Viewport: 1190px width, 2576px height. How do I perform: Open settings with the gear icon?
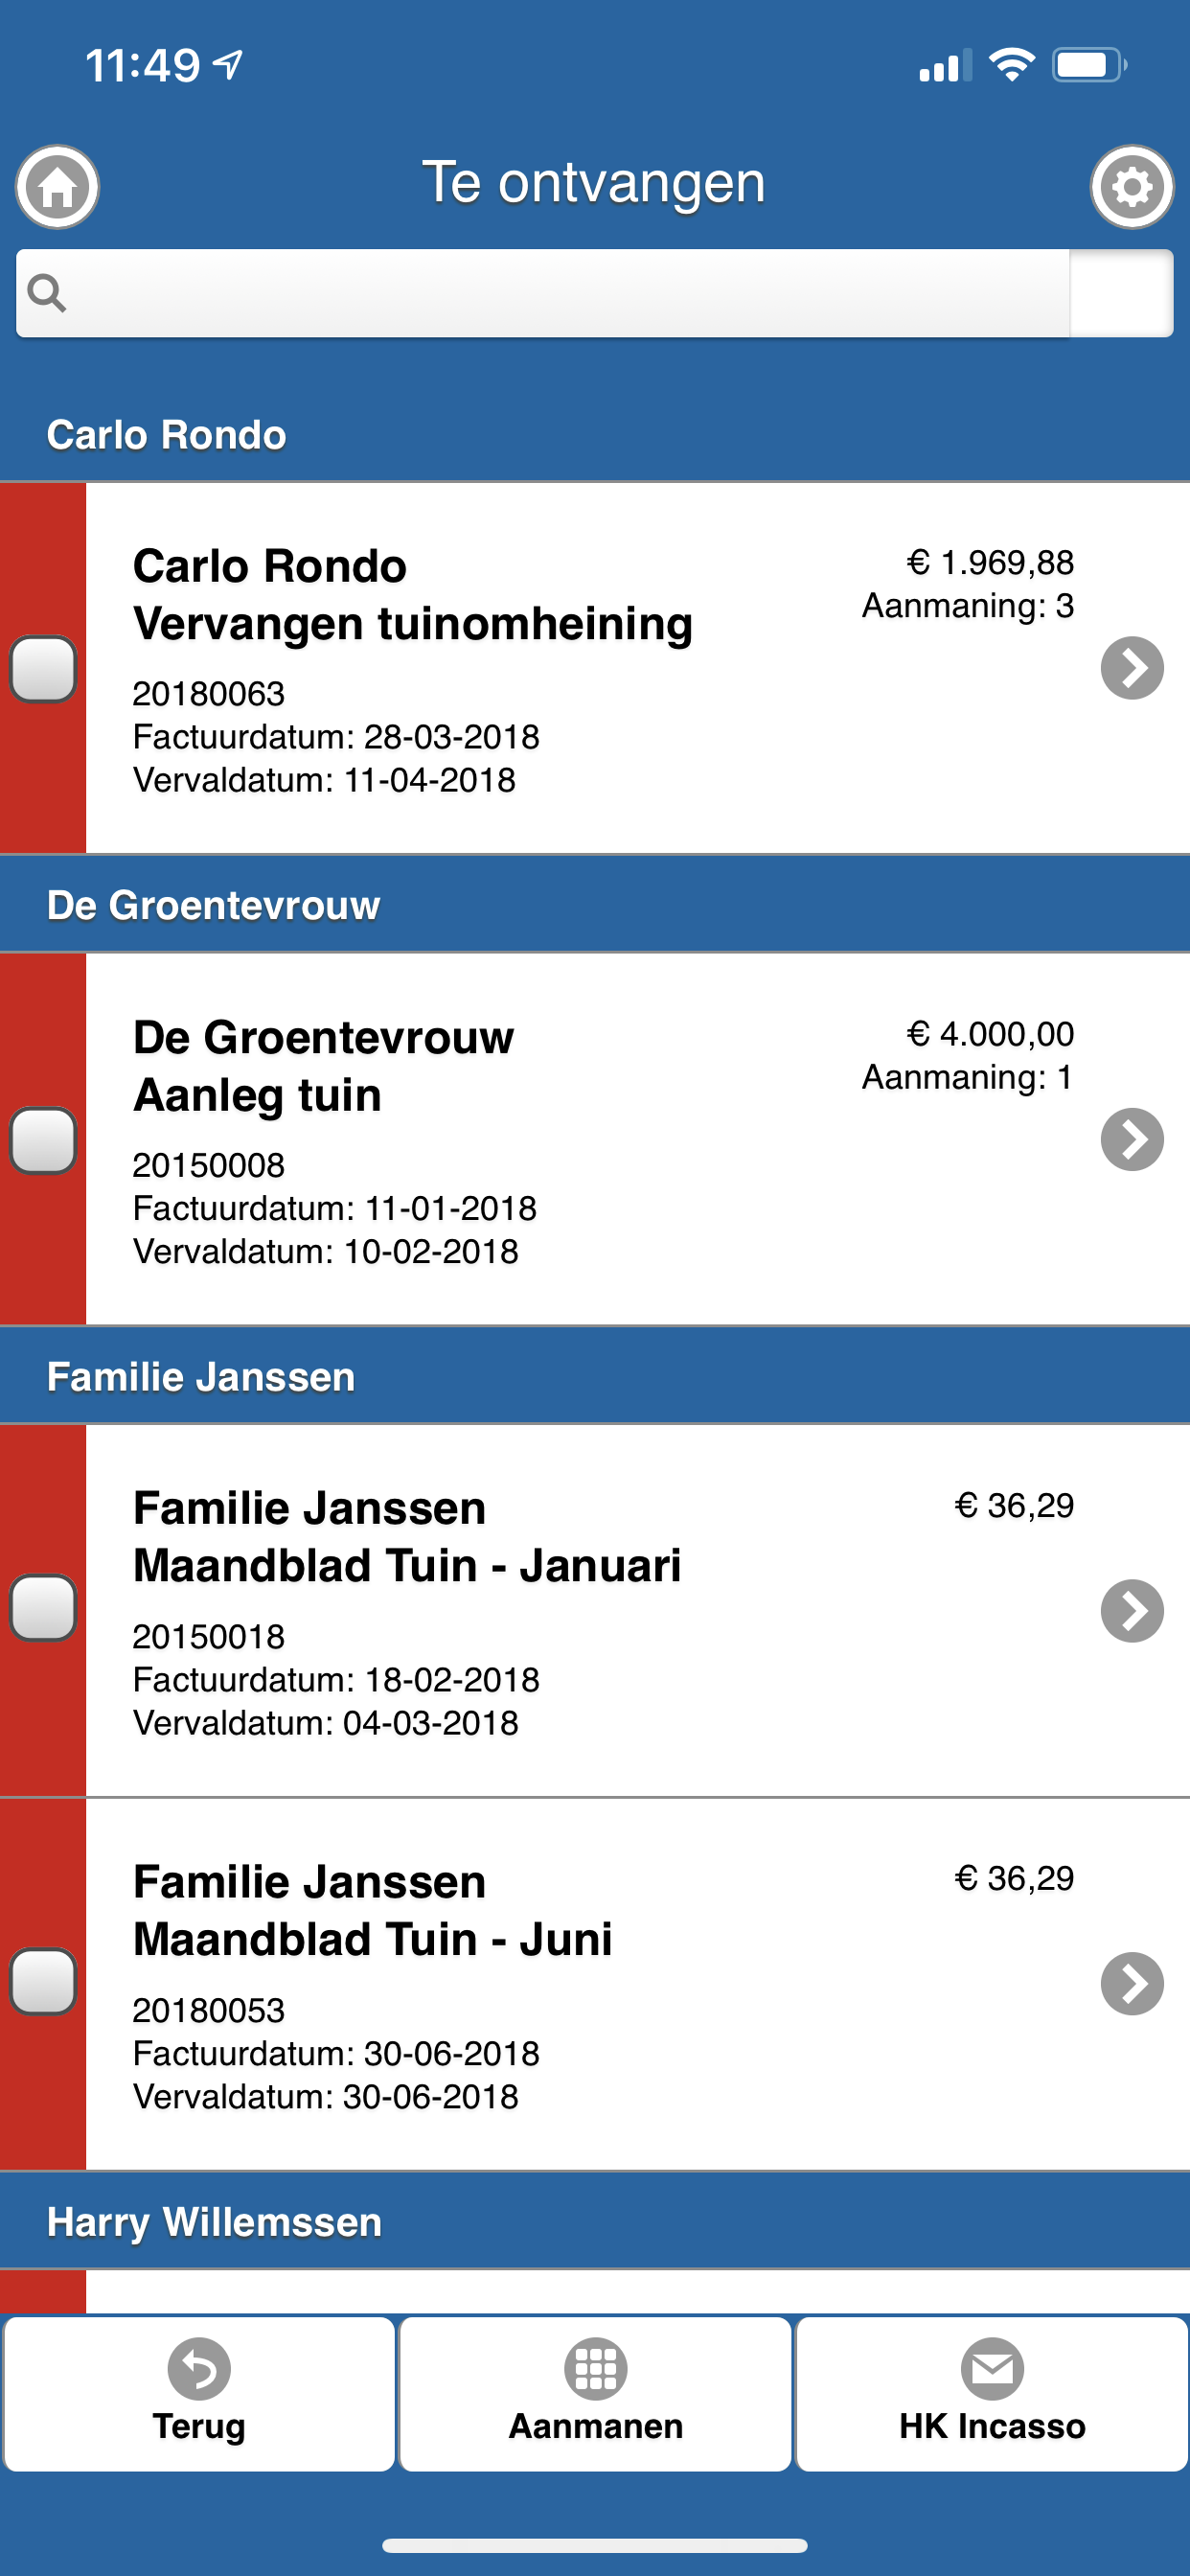coord(1131,187)
